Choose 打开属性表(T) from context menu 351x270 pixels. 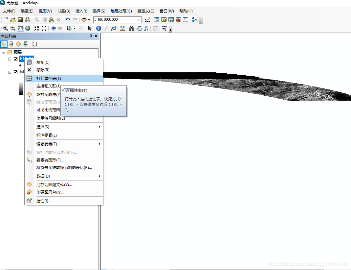[x=64, y=79]
